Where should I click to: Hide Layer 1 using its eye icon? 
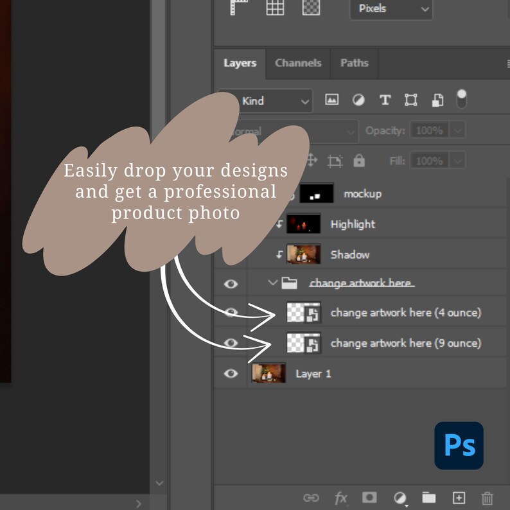tap(231, 373)
